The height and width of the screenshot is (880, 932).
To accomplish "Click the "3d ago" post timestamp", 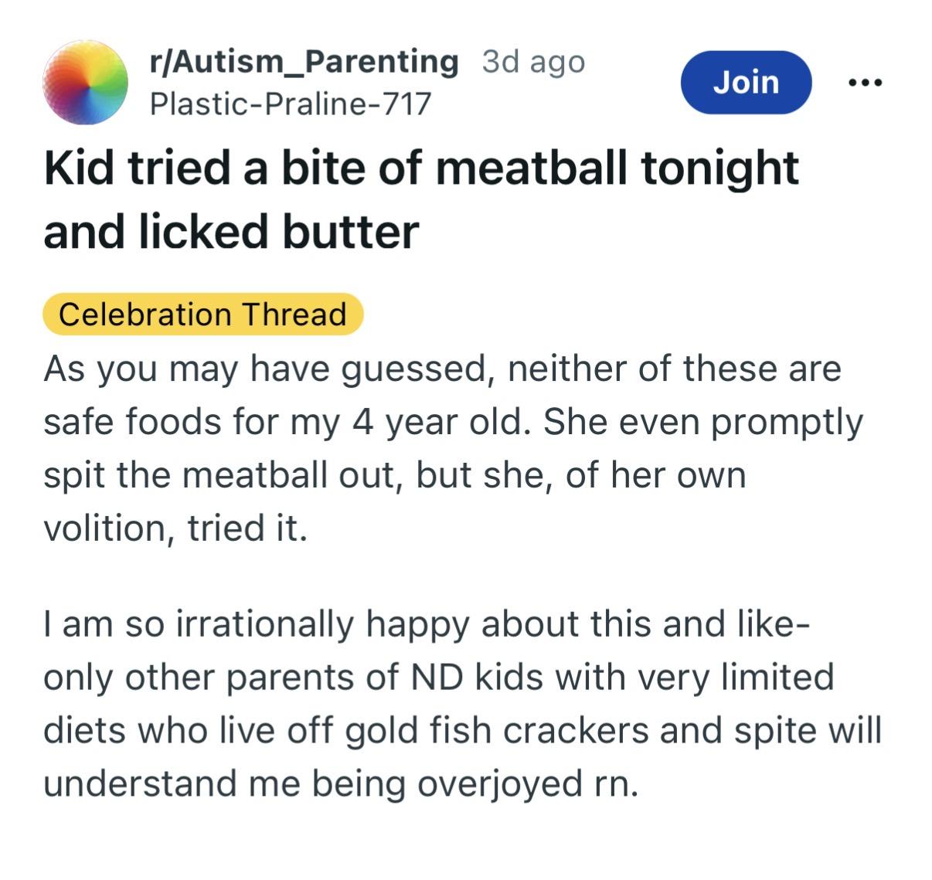I will click(x=533, y=62).
